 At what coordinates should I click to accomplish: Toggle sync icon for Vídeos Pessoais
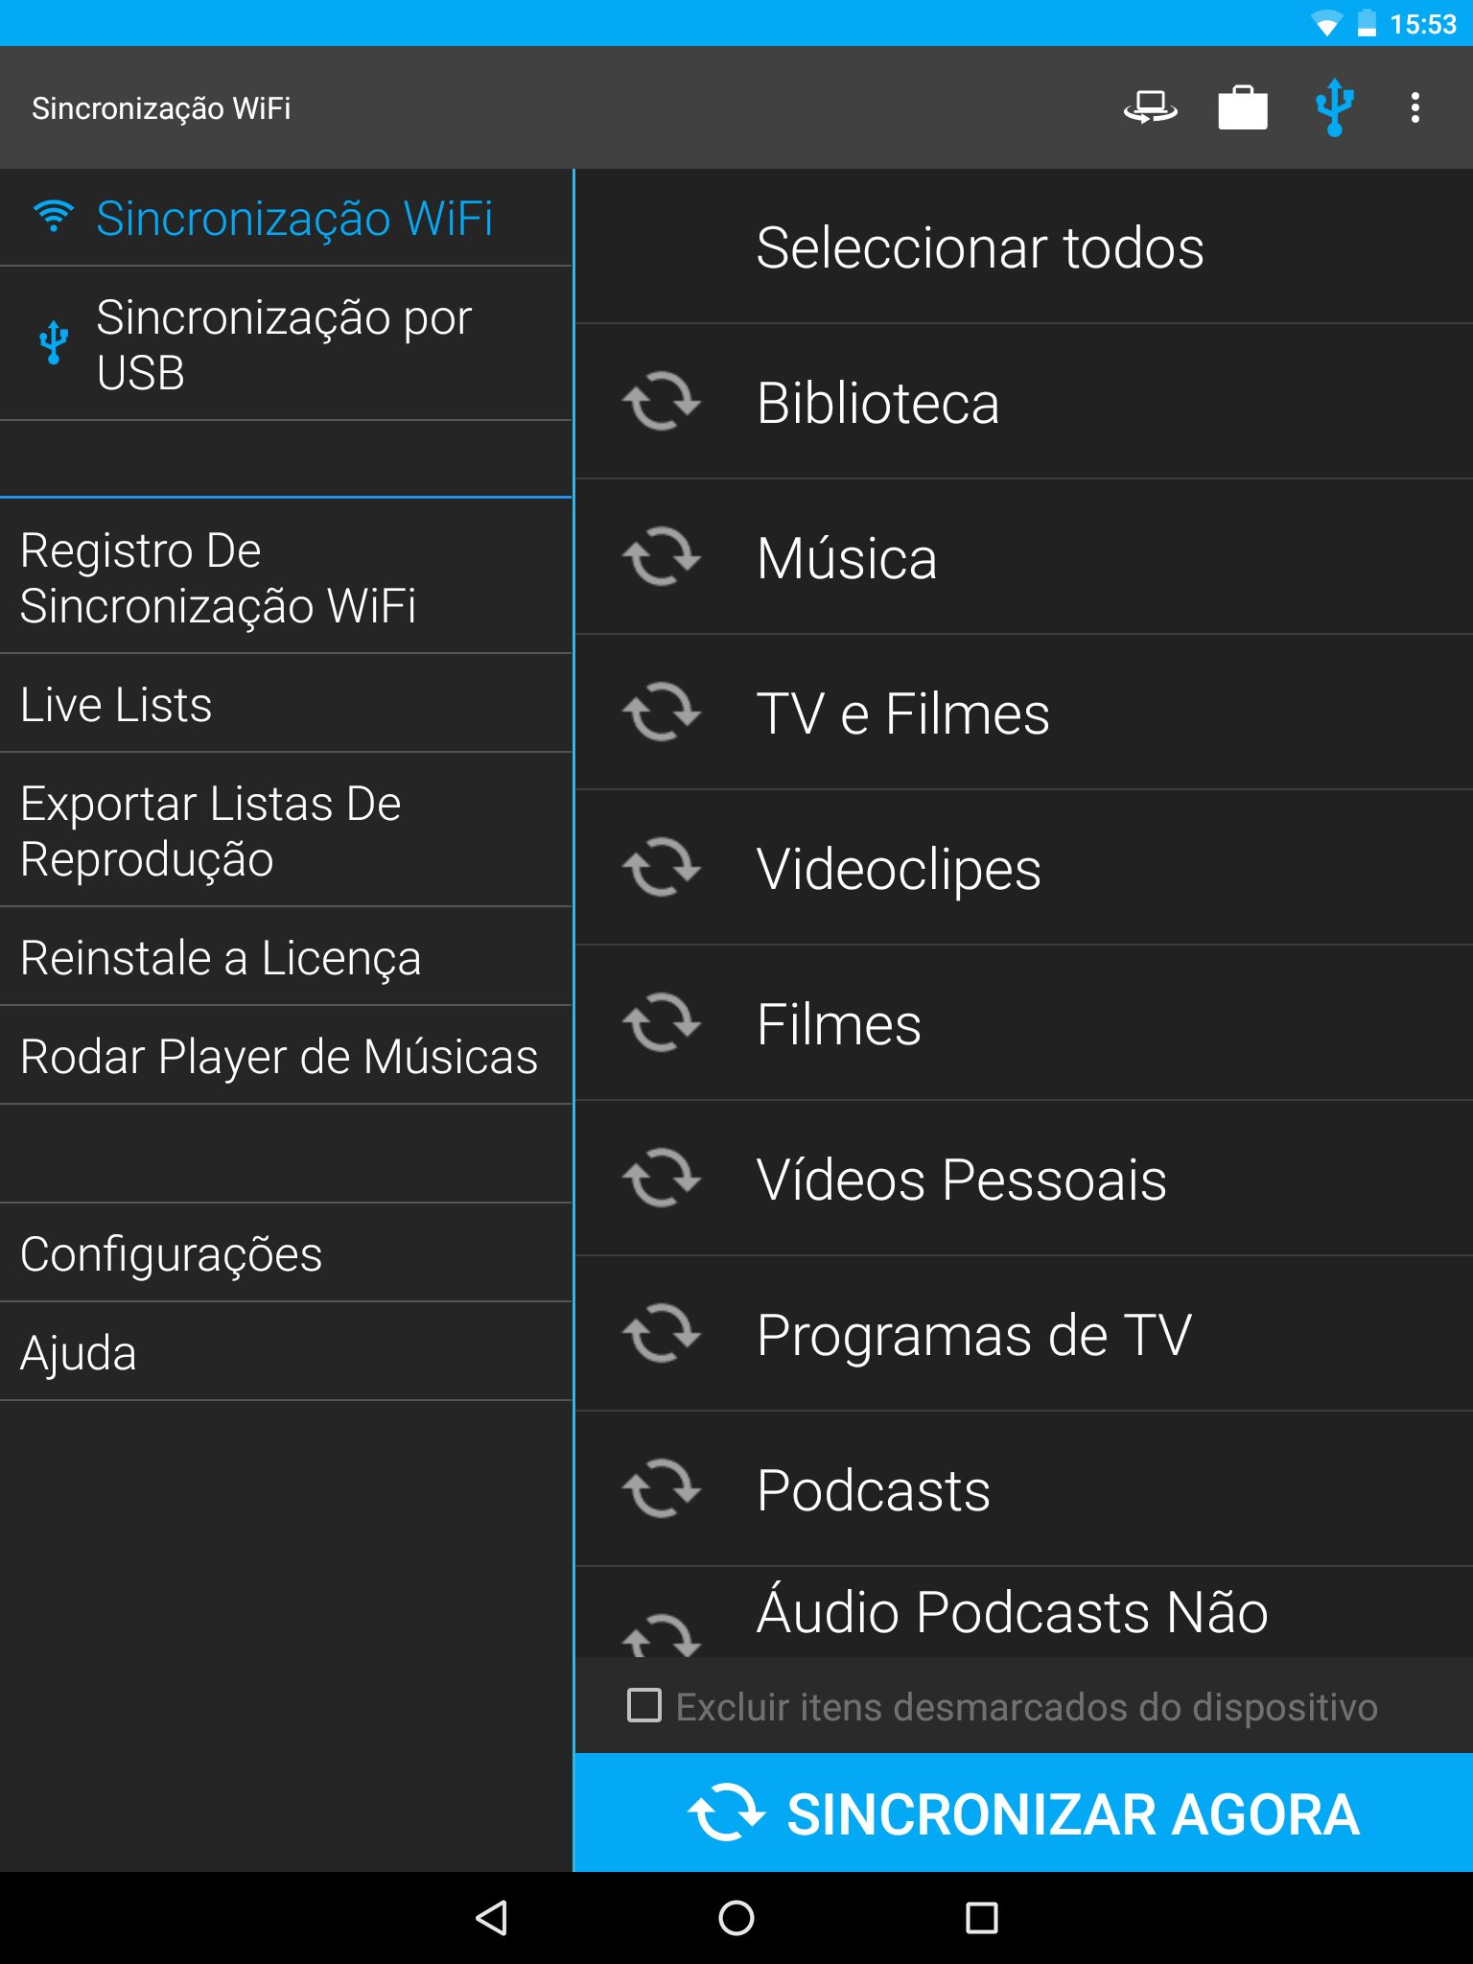pyautogui.click(x=662, y=1179)
